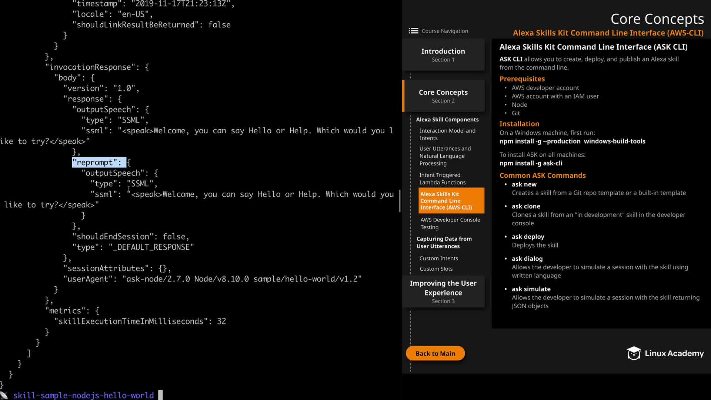Open the Custom Intents lesson
Viewport: 711px width, 400px height.
[x=438, y=259]
